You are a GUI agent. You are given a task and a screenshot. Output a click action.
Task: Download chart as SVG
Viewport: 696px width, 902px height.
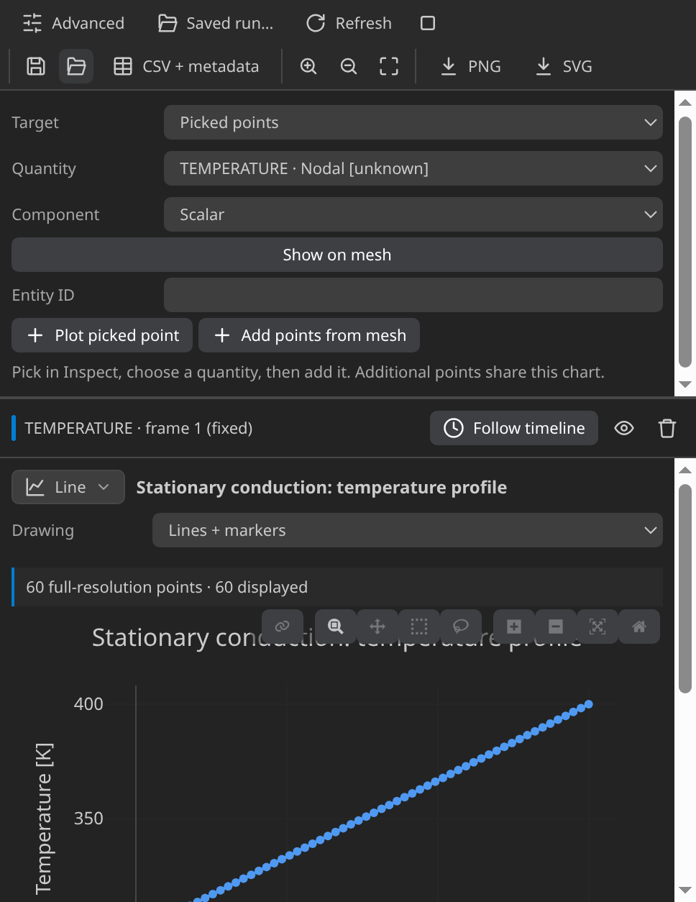564,66
